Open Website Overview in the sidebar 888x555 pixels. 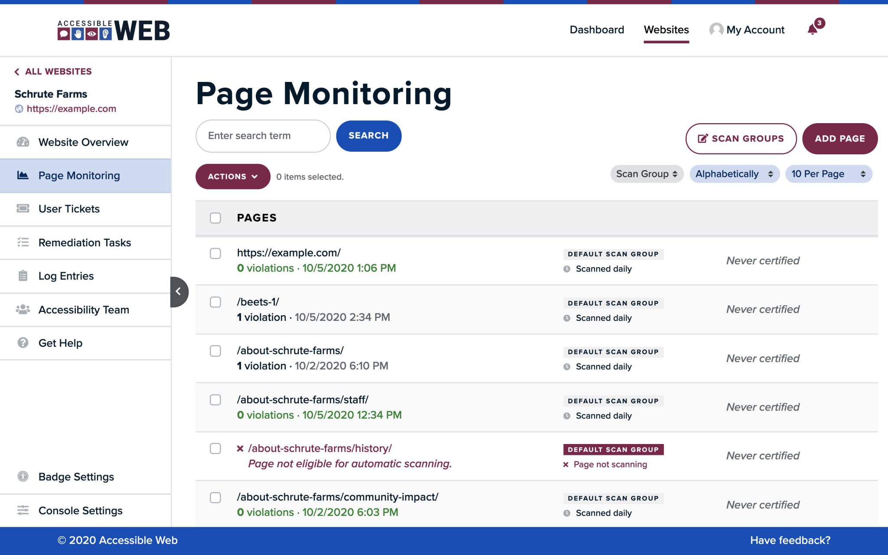[x=85, y=142]
